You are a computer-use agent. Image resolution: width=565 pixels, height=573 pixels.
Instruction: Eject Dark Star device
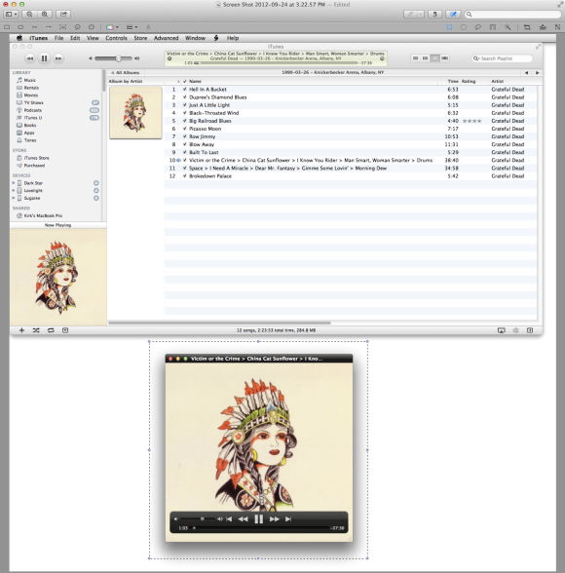coord(96,183)
